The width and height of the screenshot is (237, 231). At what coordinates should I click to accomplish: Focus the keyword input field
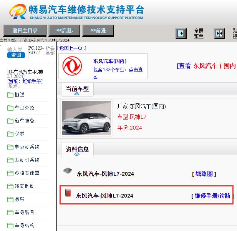[15, 50]
